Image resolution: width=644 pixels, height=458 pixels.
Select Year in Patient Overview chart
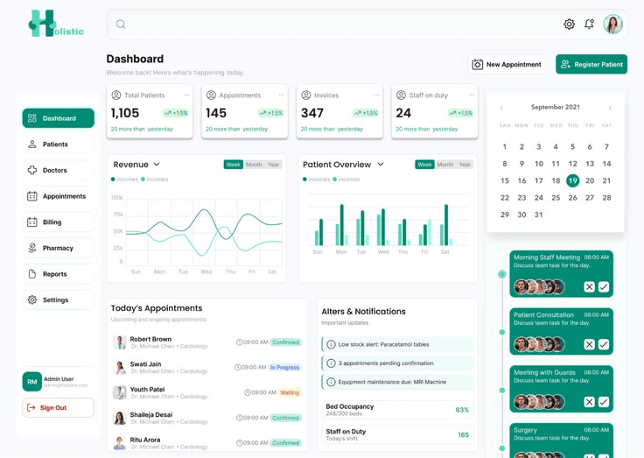point(465,165)
